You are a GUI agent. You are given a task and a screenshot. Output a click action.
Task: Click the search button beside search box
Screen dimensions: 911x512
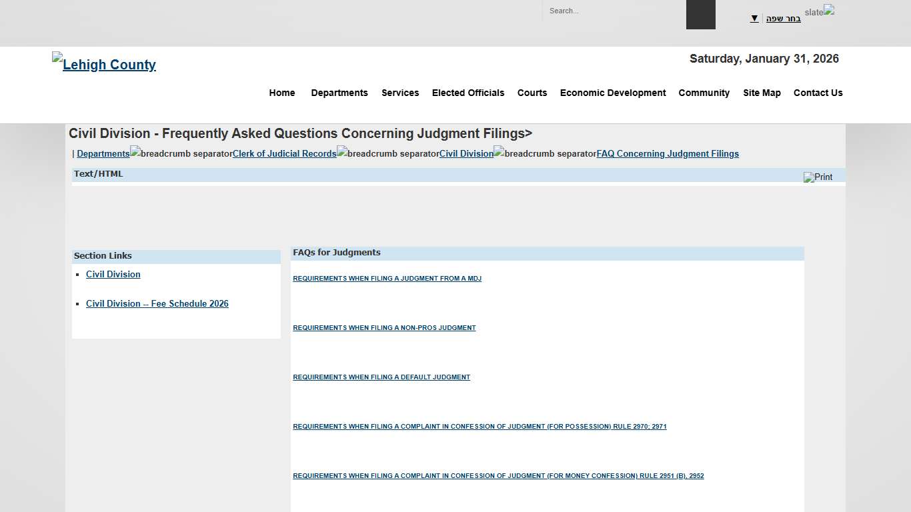(x=700, y=14)
